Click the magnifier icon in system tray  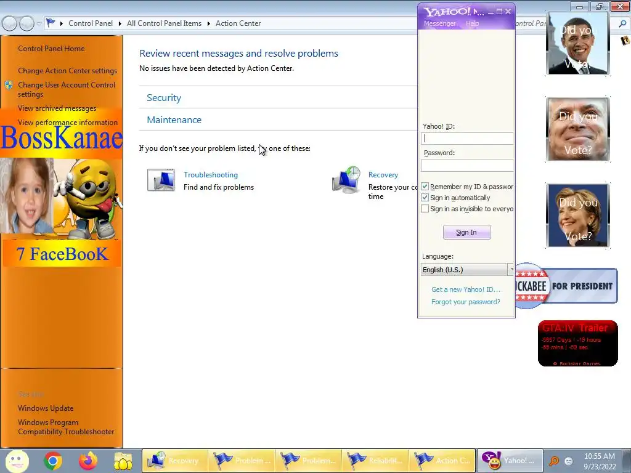tap(554, 461)
